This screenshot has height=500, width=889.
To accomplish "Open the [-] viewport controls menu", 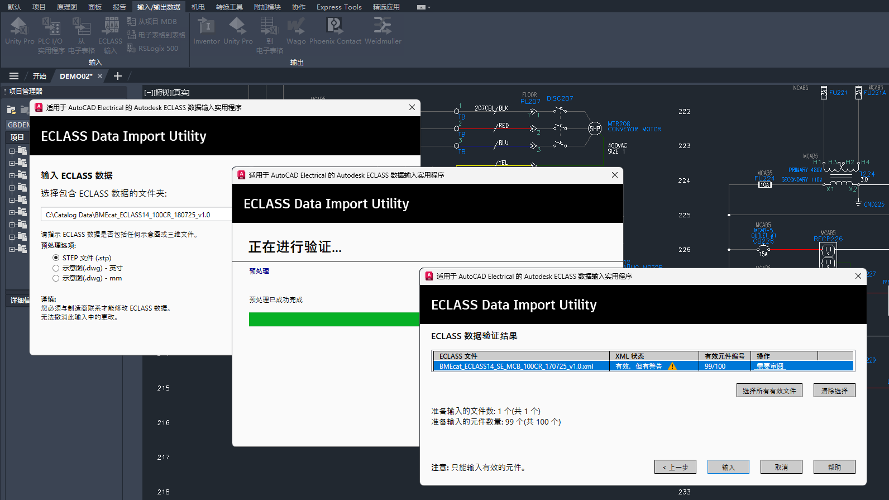I will coord(148,93).
